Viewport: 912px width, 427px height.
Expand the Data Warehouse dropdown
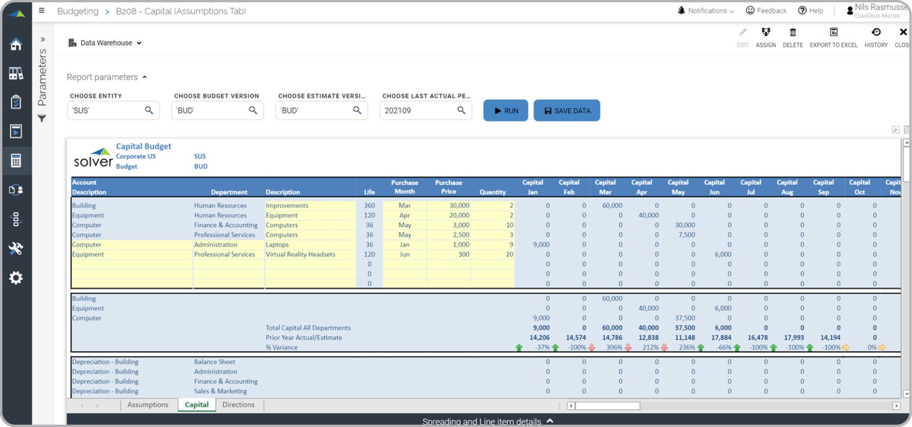[x=105, y=43]
